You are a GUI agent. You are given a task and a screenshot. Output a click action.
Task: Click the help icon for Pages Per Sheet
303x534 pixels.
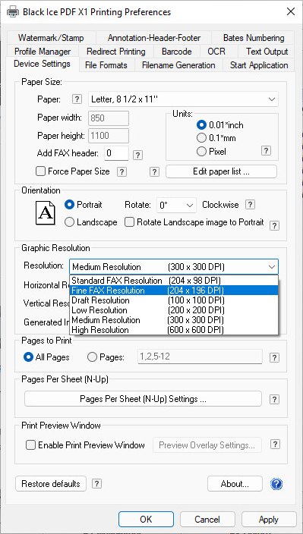274,399
